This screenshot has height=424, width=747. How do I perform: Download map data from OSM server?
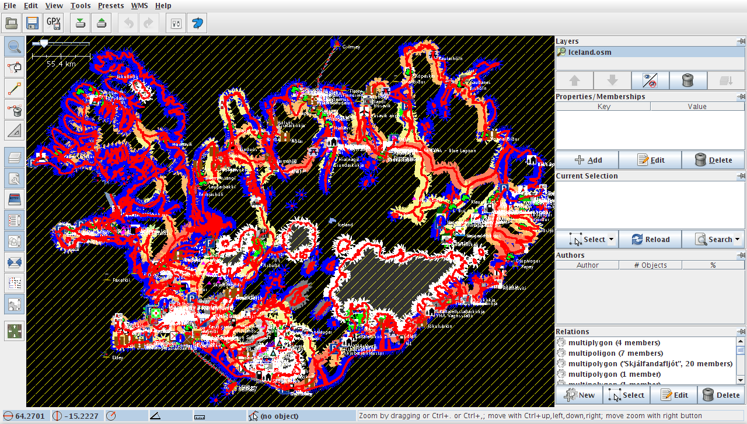81,23
